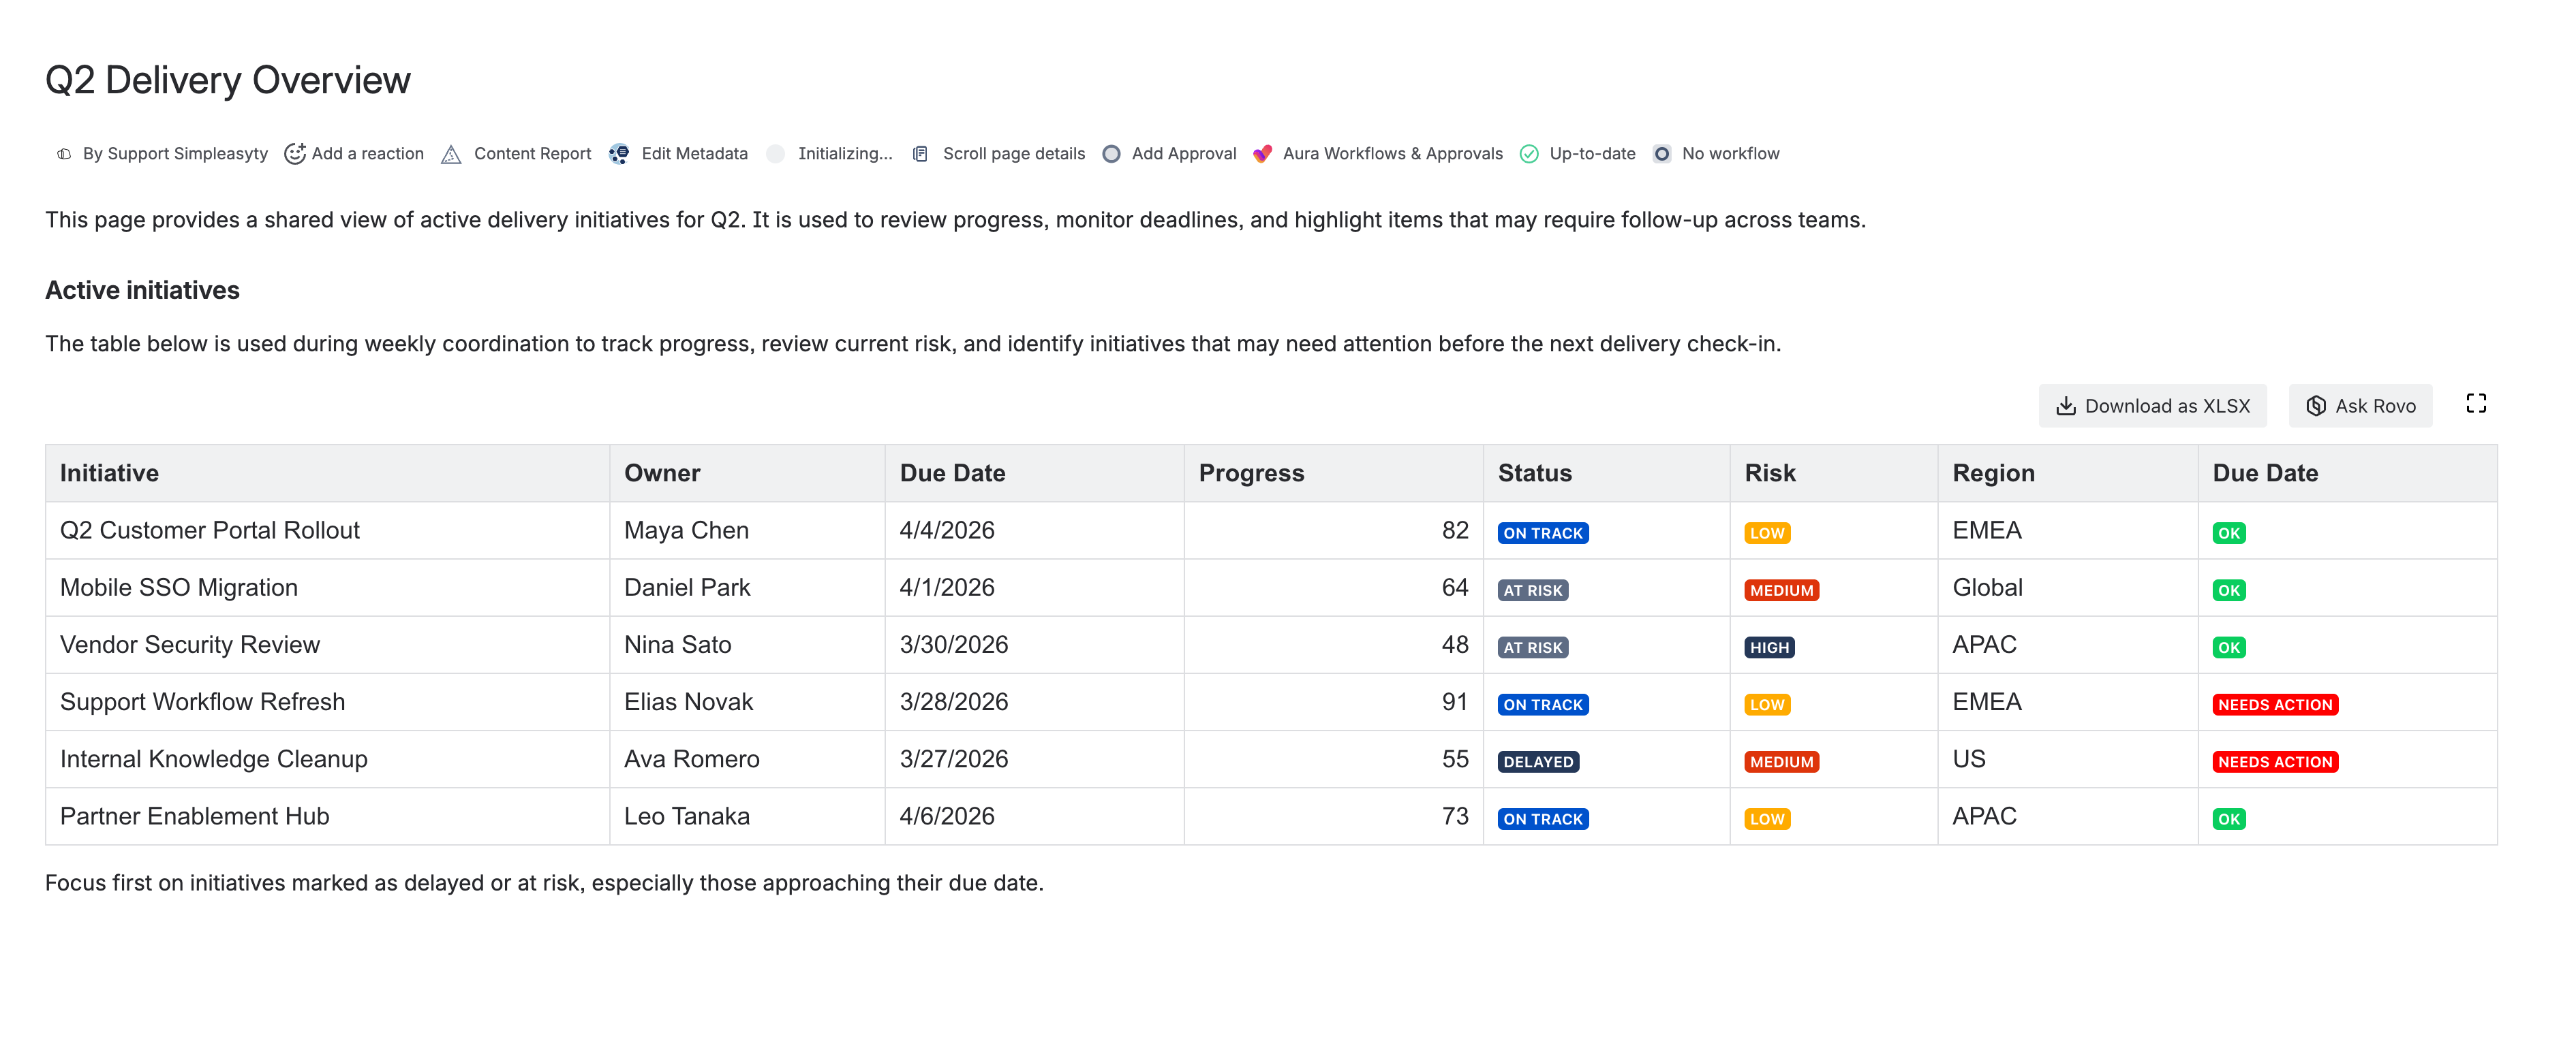
Task: Click the Aura Workflows & Approvals heart icon
Action: pyautogui.click(x=1263, y=153)
